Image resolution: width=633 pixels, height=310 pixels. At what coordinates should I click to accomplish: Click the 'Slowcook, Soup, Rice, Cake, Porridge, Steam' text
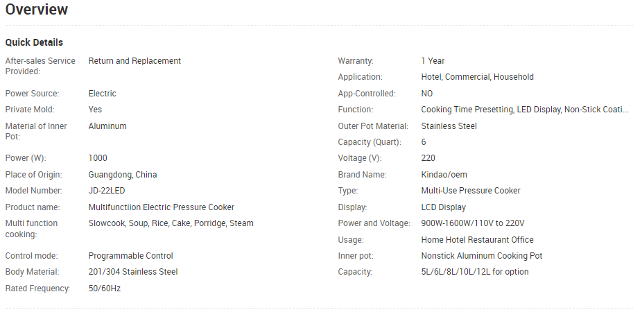pyautogui.click(x=171, y=223)
